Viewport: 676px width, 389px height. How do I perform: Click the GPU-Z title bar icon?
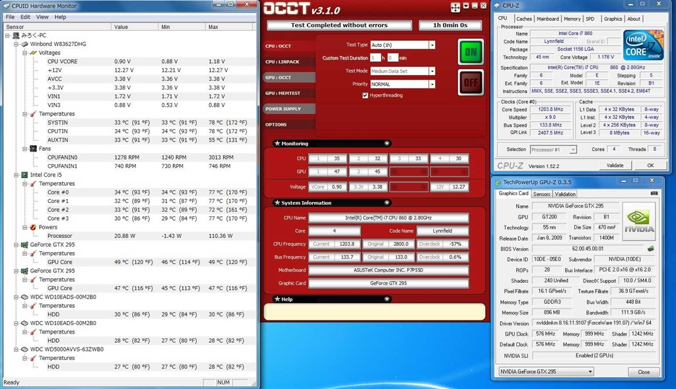pos(499,182)
